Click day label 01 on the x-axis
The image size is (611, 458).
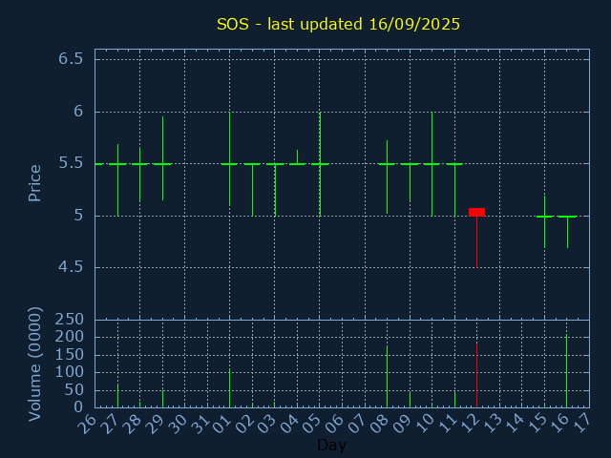pyautogui.click(x=221, y=424)
